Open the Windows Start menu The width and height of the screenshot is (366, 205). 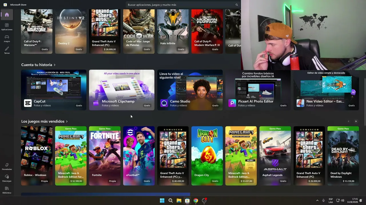pos(162,200)
